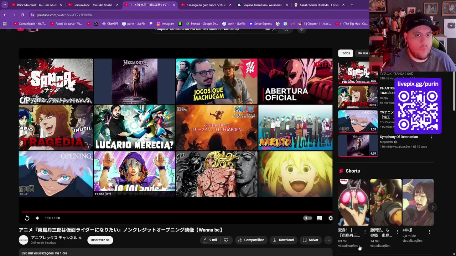Open the 変身! Kamen Rider Short
The height and width of the screenshot is (256, 456).
pyautogui.click(x=354, y=202)
